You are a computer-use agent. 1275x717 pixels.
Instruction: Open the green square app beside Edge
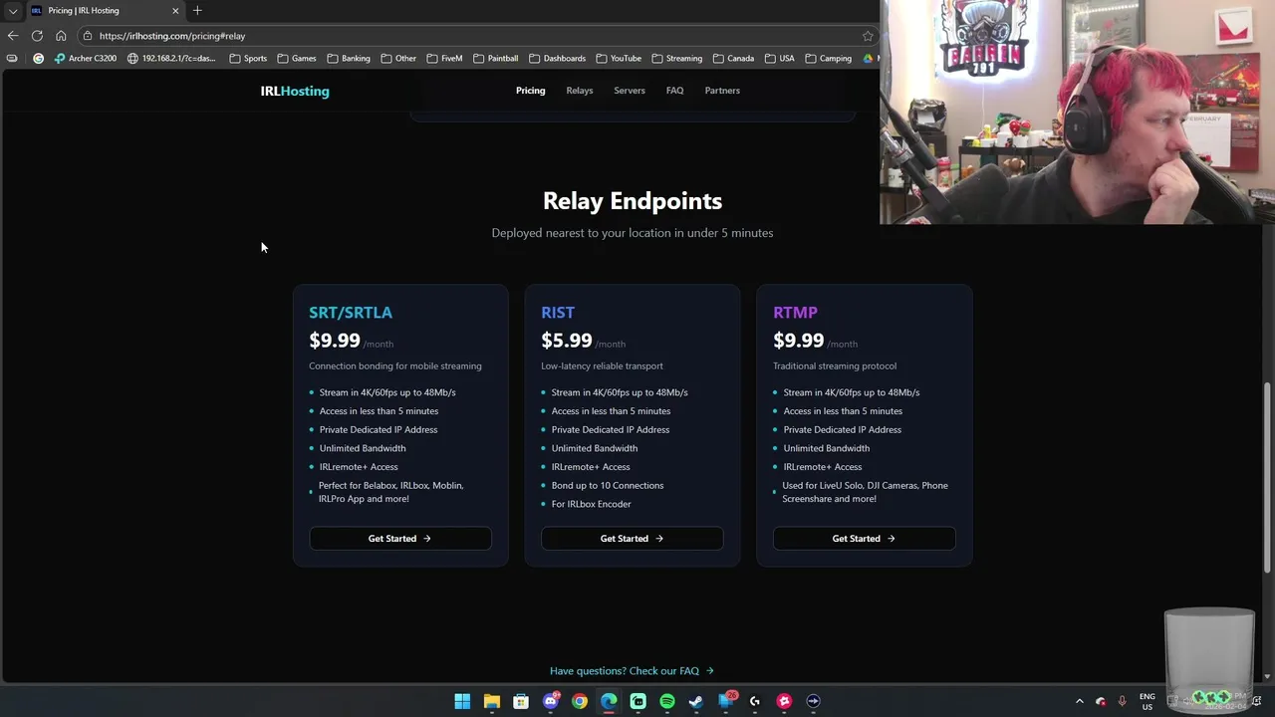[x=638, y=701]
